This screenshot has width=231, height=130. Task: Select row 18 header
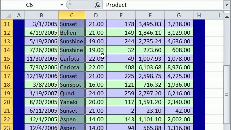(x=7, y=84)
